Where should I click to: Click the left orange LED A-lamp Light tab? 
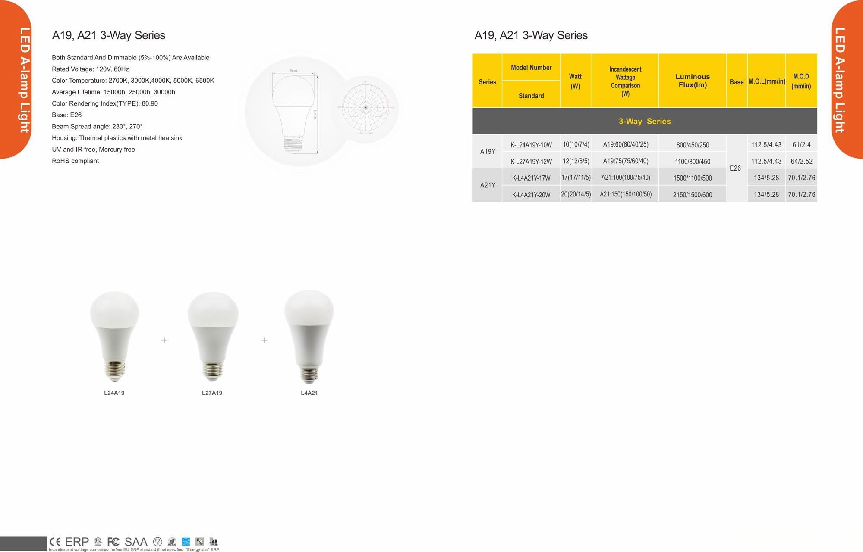point(17,80)
